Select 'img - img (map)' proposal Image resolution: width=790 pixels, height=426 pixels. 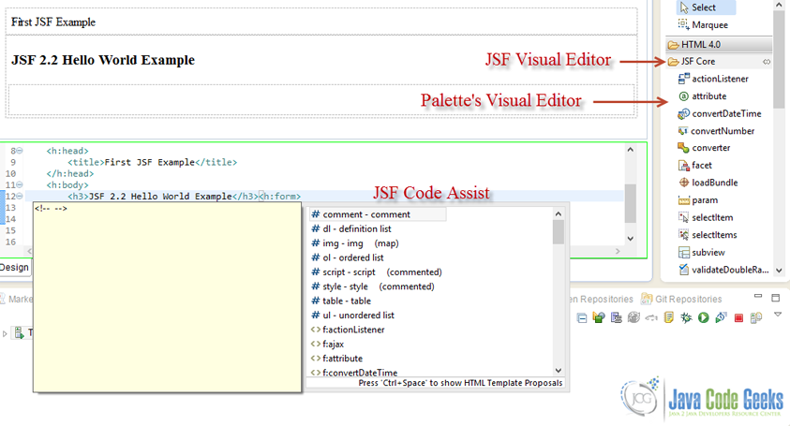(354, 243)
